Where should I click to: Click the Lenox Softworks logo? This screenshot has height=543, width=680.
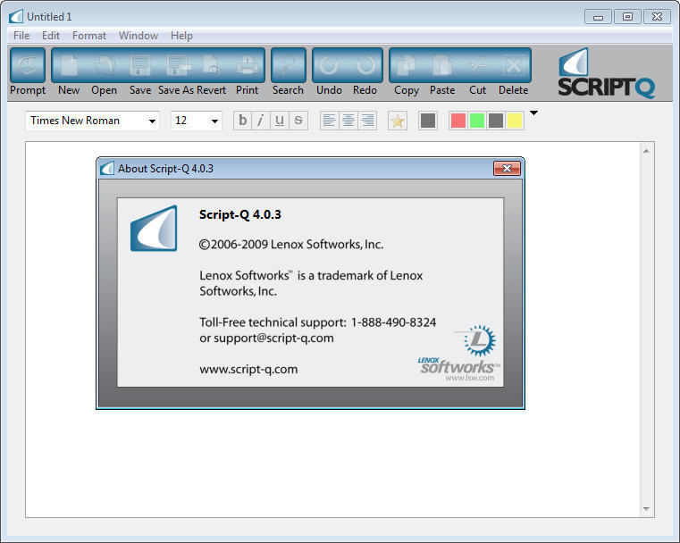tap(458, 353)
